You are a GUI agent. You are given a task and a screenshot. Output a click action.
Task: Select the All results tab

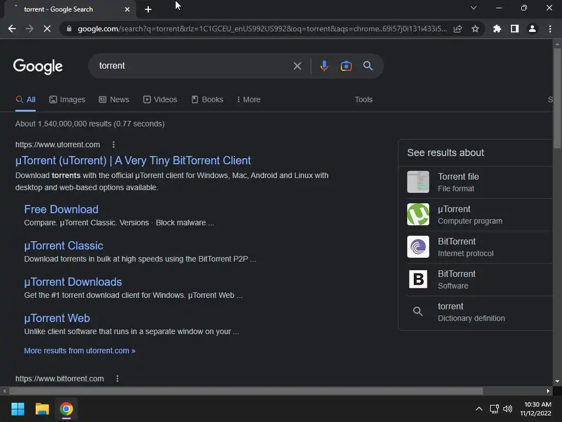[26, 99]
